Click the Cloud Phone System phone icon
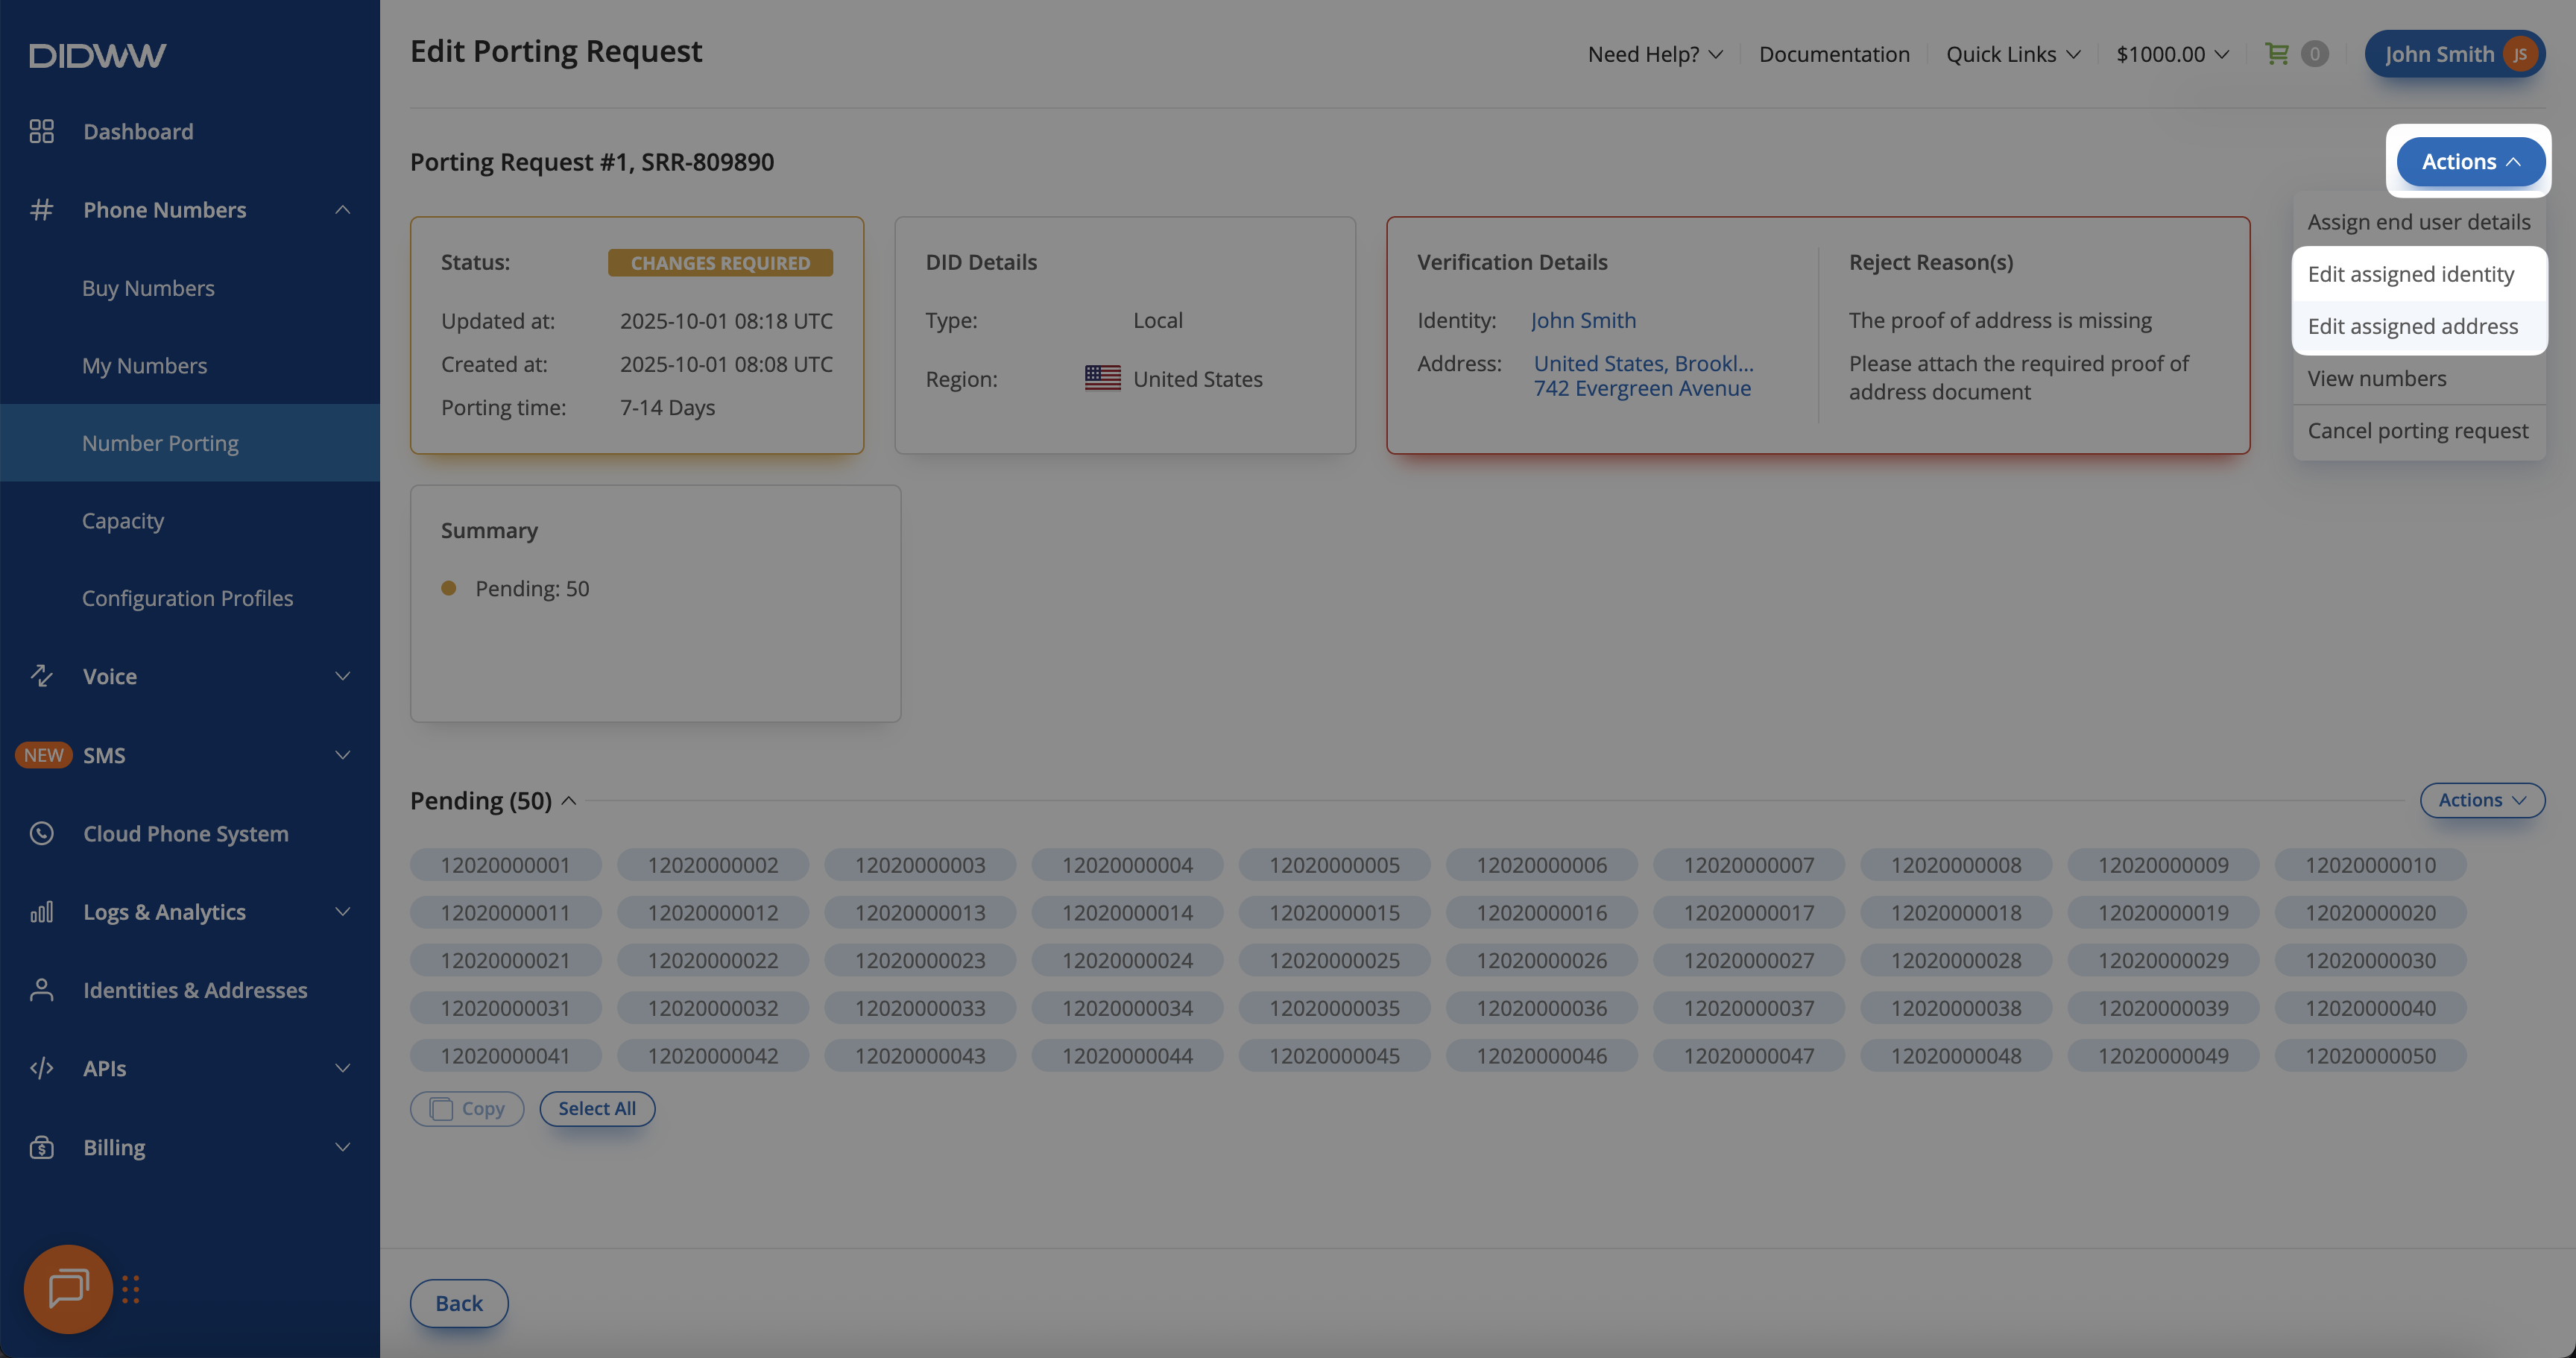This screenshot has width=2576, height=1358. click(x=41, y=833)
